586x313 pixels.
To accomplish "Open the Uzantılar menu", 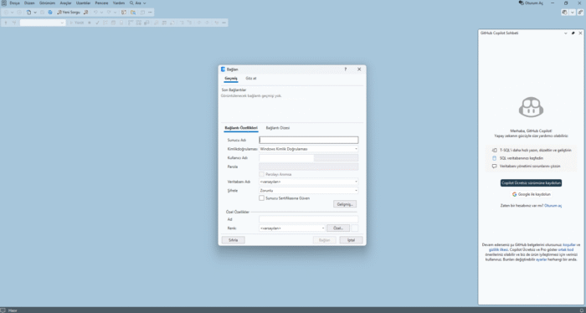I will (84, 3).
